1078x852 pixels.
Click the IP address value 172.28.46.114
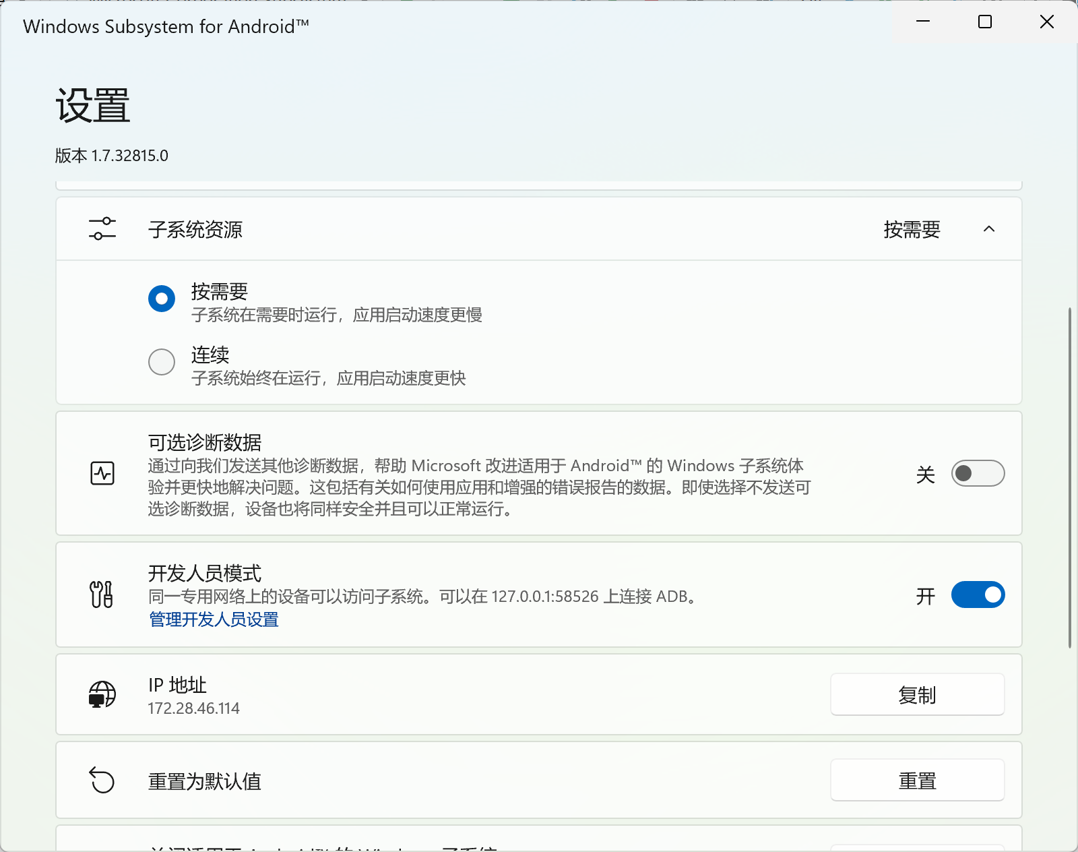coord(194,708)
